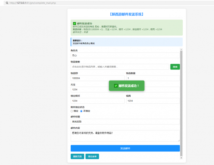The width and height of the screenshot is (214, 165).
Task: Select the 绑定 radio button
Action: pos(72,111)
